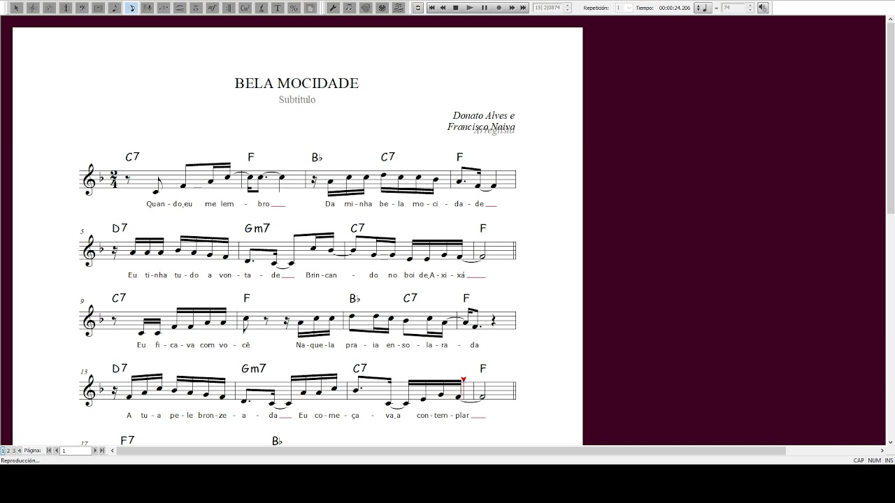
Task: Click the horizontal scrollbar left arrow
Action: pyautogui.click(x=113, y=451)
